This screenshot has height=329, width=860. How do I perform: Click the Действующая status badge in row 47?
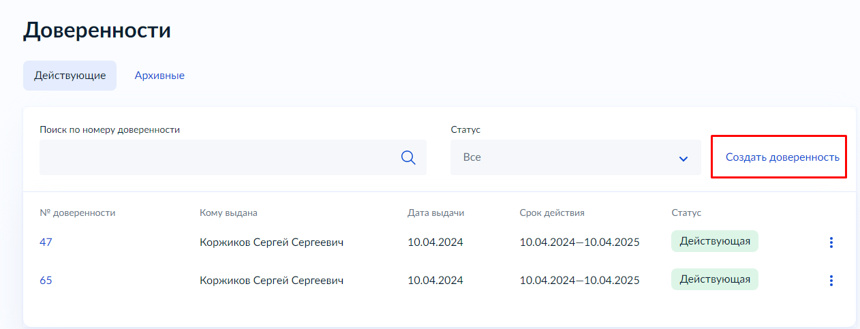pos(715,241)
